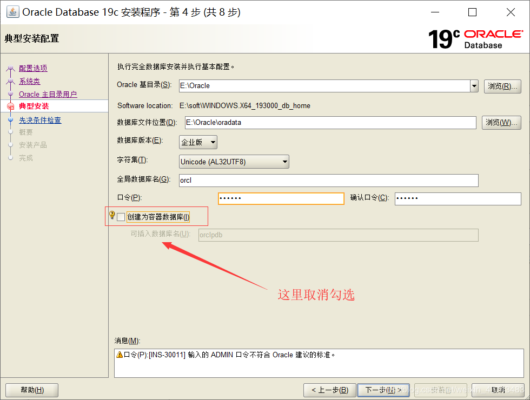Click the lightbulb hint icon beside the container checkbox
Viewport: 530px width, 400px height.
click(112, 215)
